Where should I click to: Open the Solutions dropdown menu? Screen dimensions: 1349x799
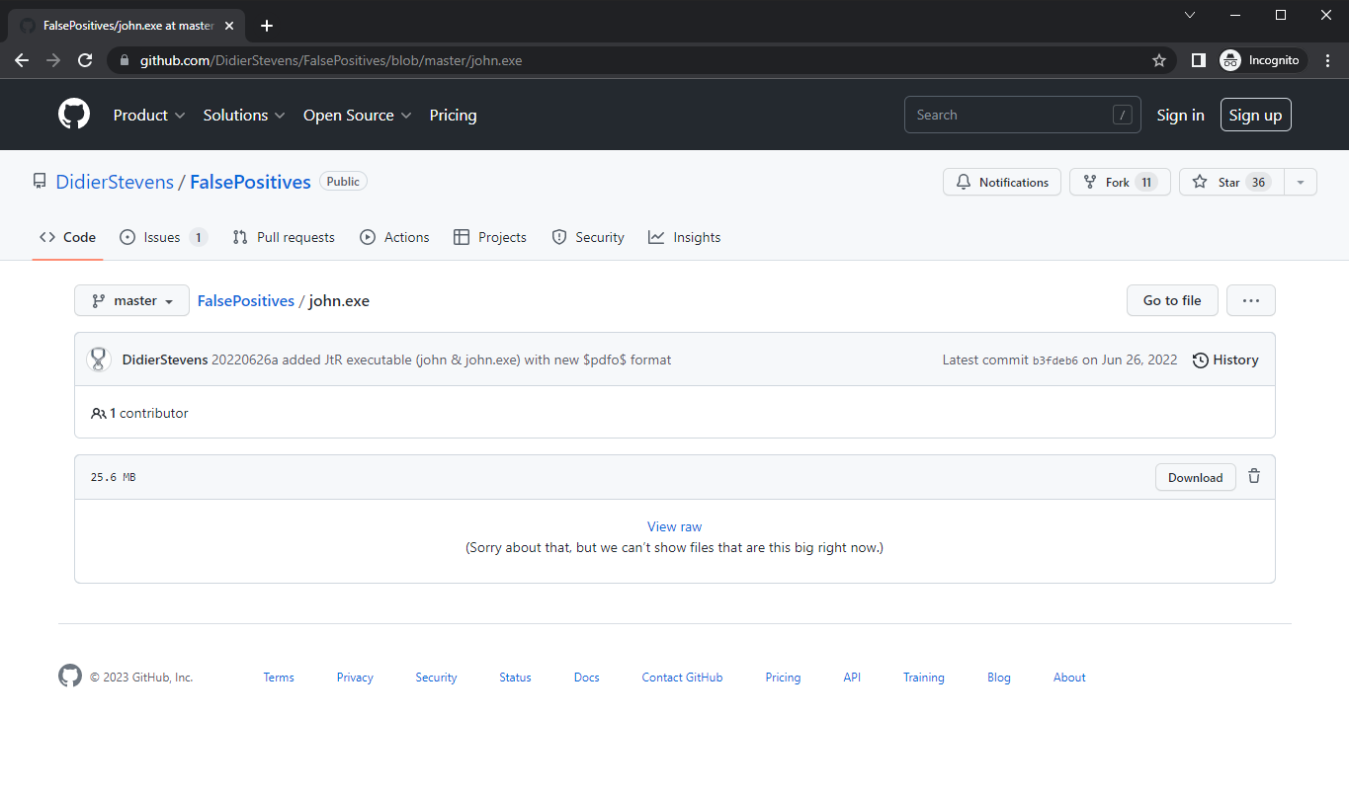[x=244, y=116]
